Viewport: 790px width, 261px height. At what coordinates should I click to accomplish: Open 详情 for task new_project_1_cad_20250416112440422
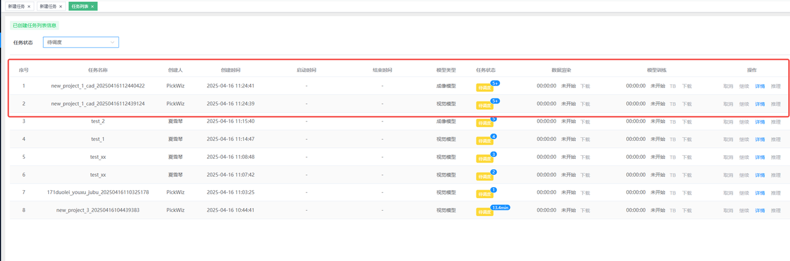point(760,86)
